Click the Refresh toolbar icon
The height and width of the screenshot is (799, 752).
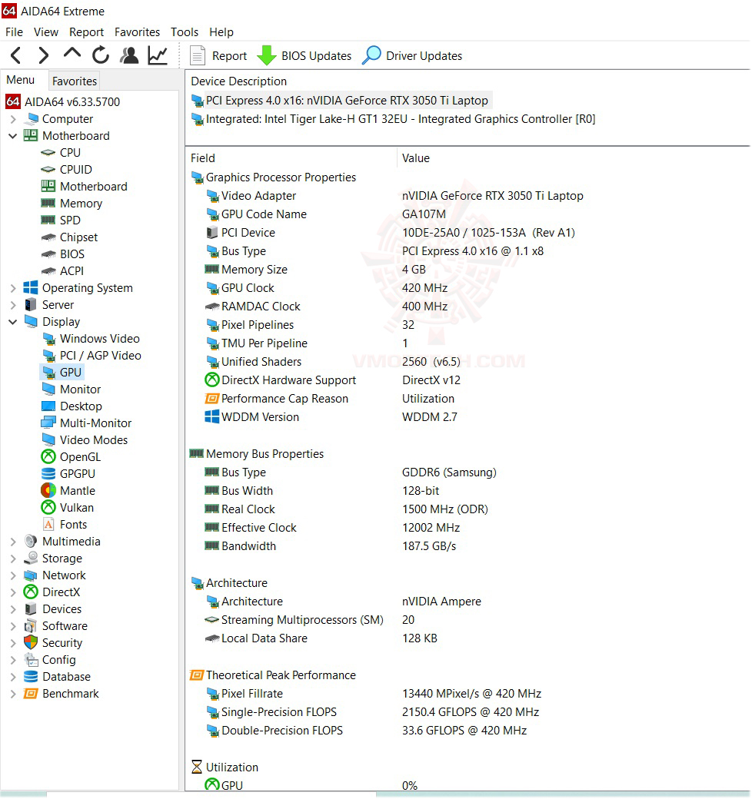[101, 55]
